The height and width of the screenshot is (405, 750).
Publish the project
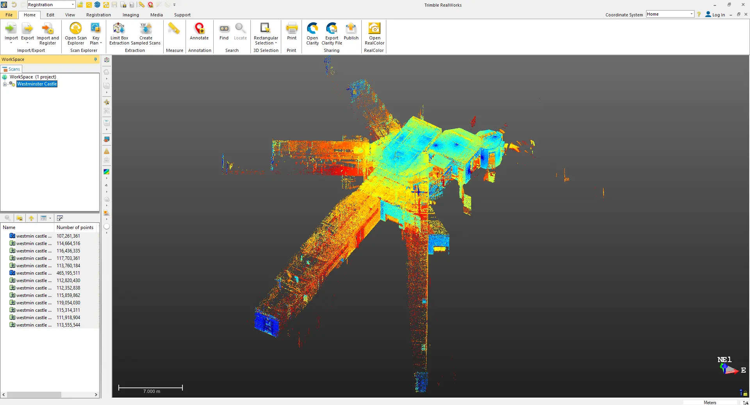click(351, 33)
